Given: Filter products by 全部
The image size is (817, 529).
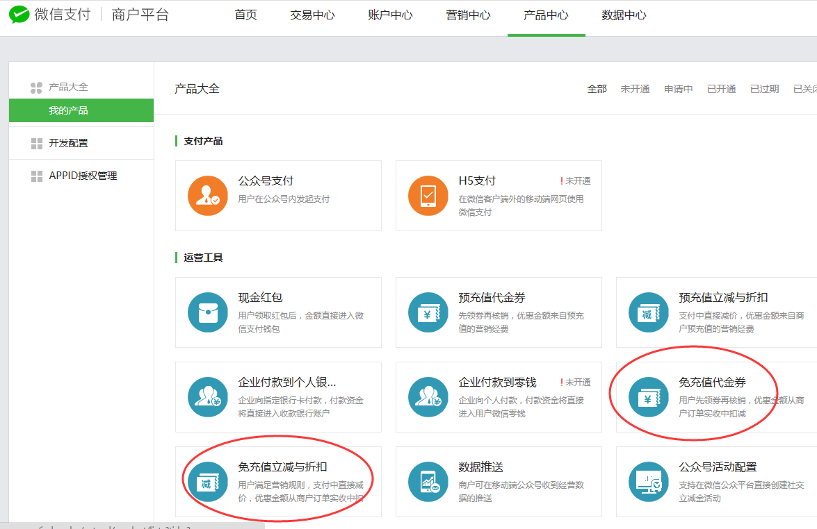Looking at the screenshot, I should (597, 89).
